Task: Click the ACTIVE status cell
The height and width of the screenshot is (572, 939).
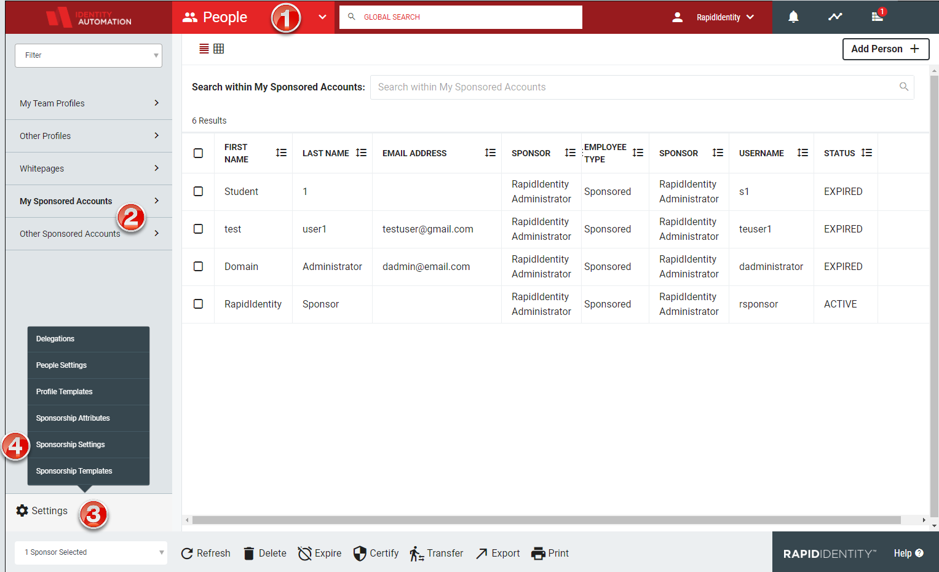Action: tap(841, 304)
